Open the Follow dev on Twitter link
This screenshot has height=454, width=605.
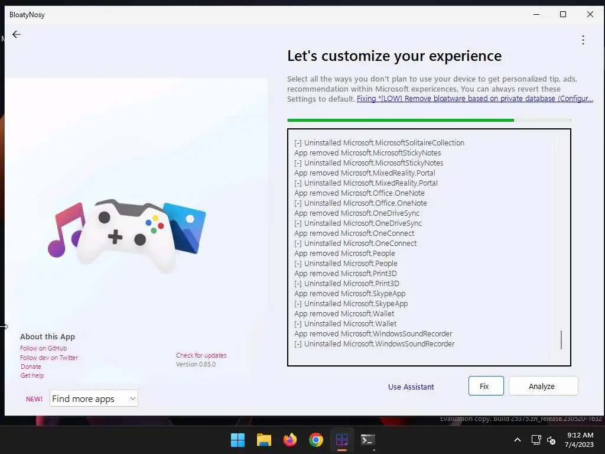48,358
